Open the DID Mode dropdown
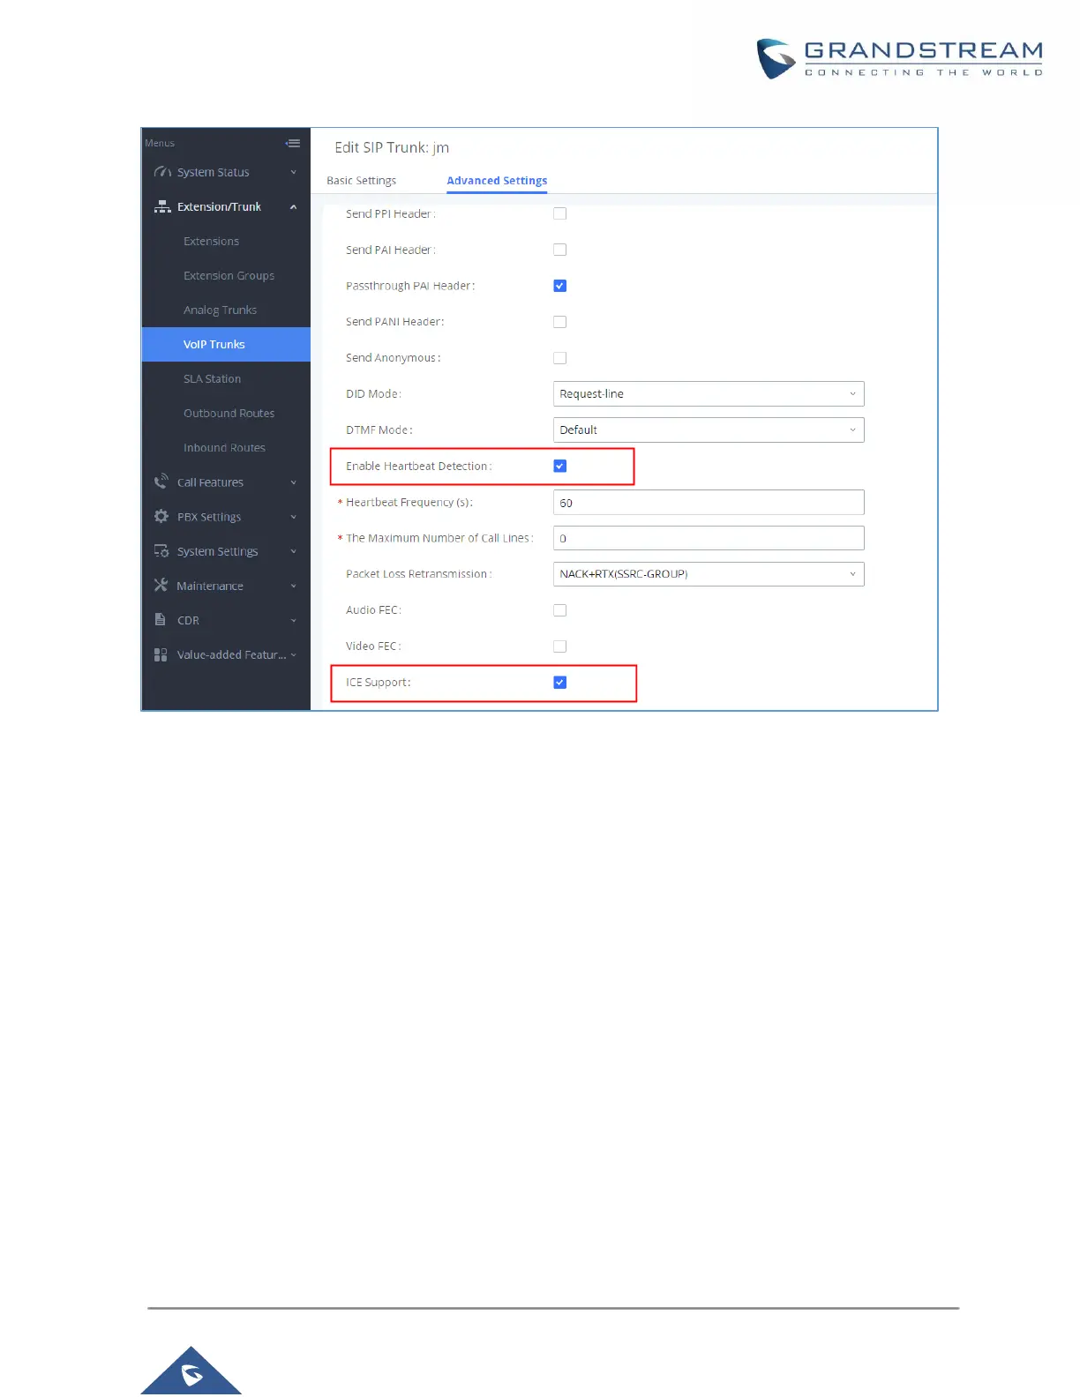 tap(709, 393)
